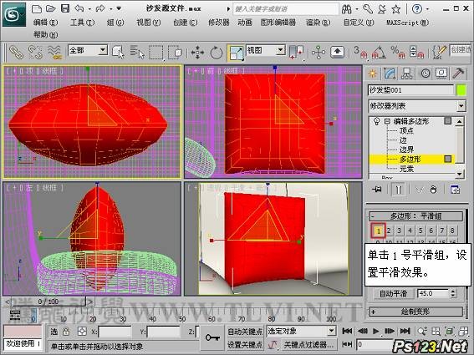Collapse the 多边形: 平滑组 rollout
The width and height of the screenshot is (474, 355).
click(416, 216)
